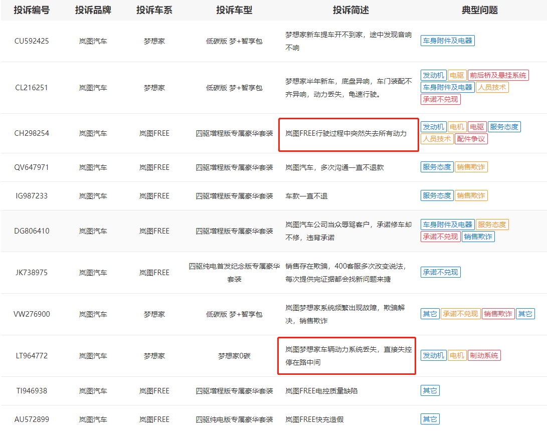Open summary 梦想家新车提车开不到家
The width and height of the screenshot is (547, 432).
pos(348,41)
